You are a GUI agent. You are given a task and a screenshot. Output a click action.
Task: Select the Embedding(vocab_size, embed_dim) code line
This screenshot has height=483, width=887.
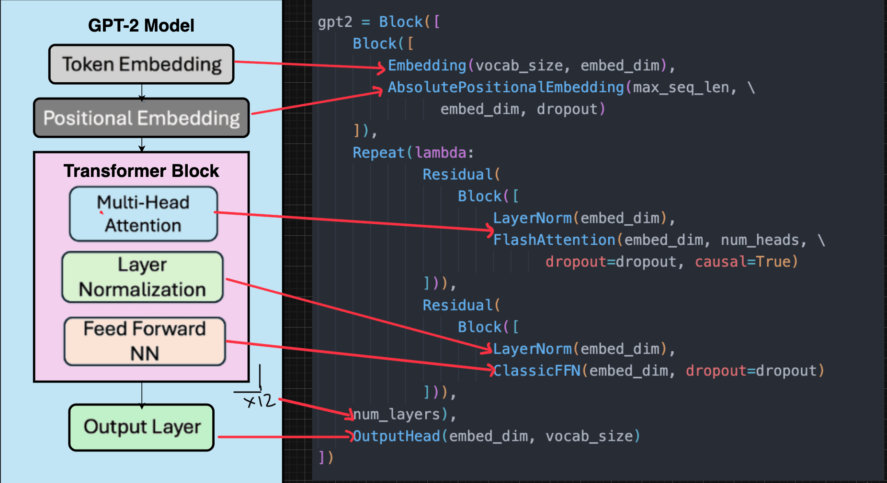(x=527, y=66)
